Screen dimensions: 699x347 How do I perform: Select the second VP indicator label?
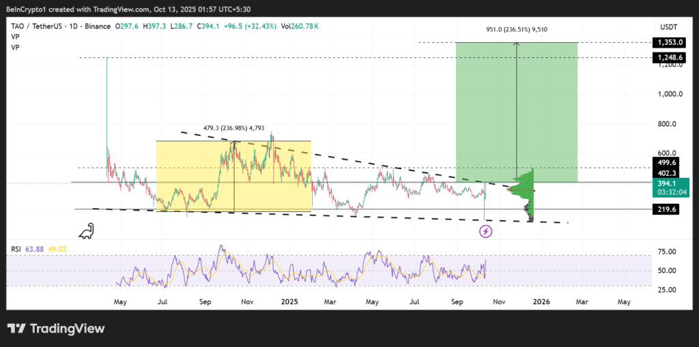coord(14,48)
